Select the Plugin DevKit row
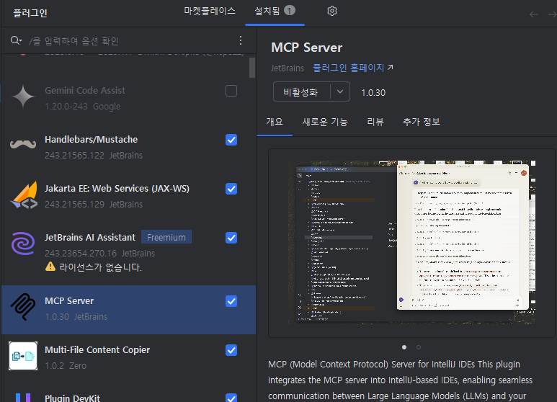Viewport: 557px width, 402px height. point(128,394)
